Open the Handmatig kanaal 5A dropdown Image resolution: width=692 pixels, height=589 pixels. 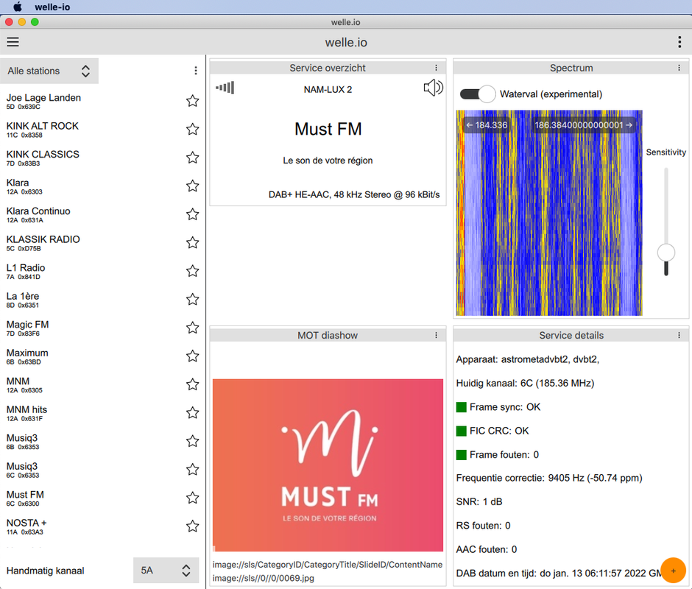(166, 571)
